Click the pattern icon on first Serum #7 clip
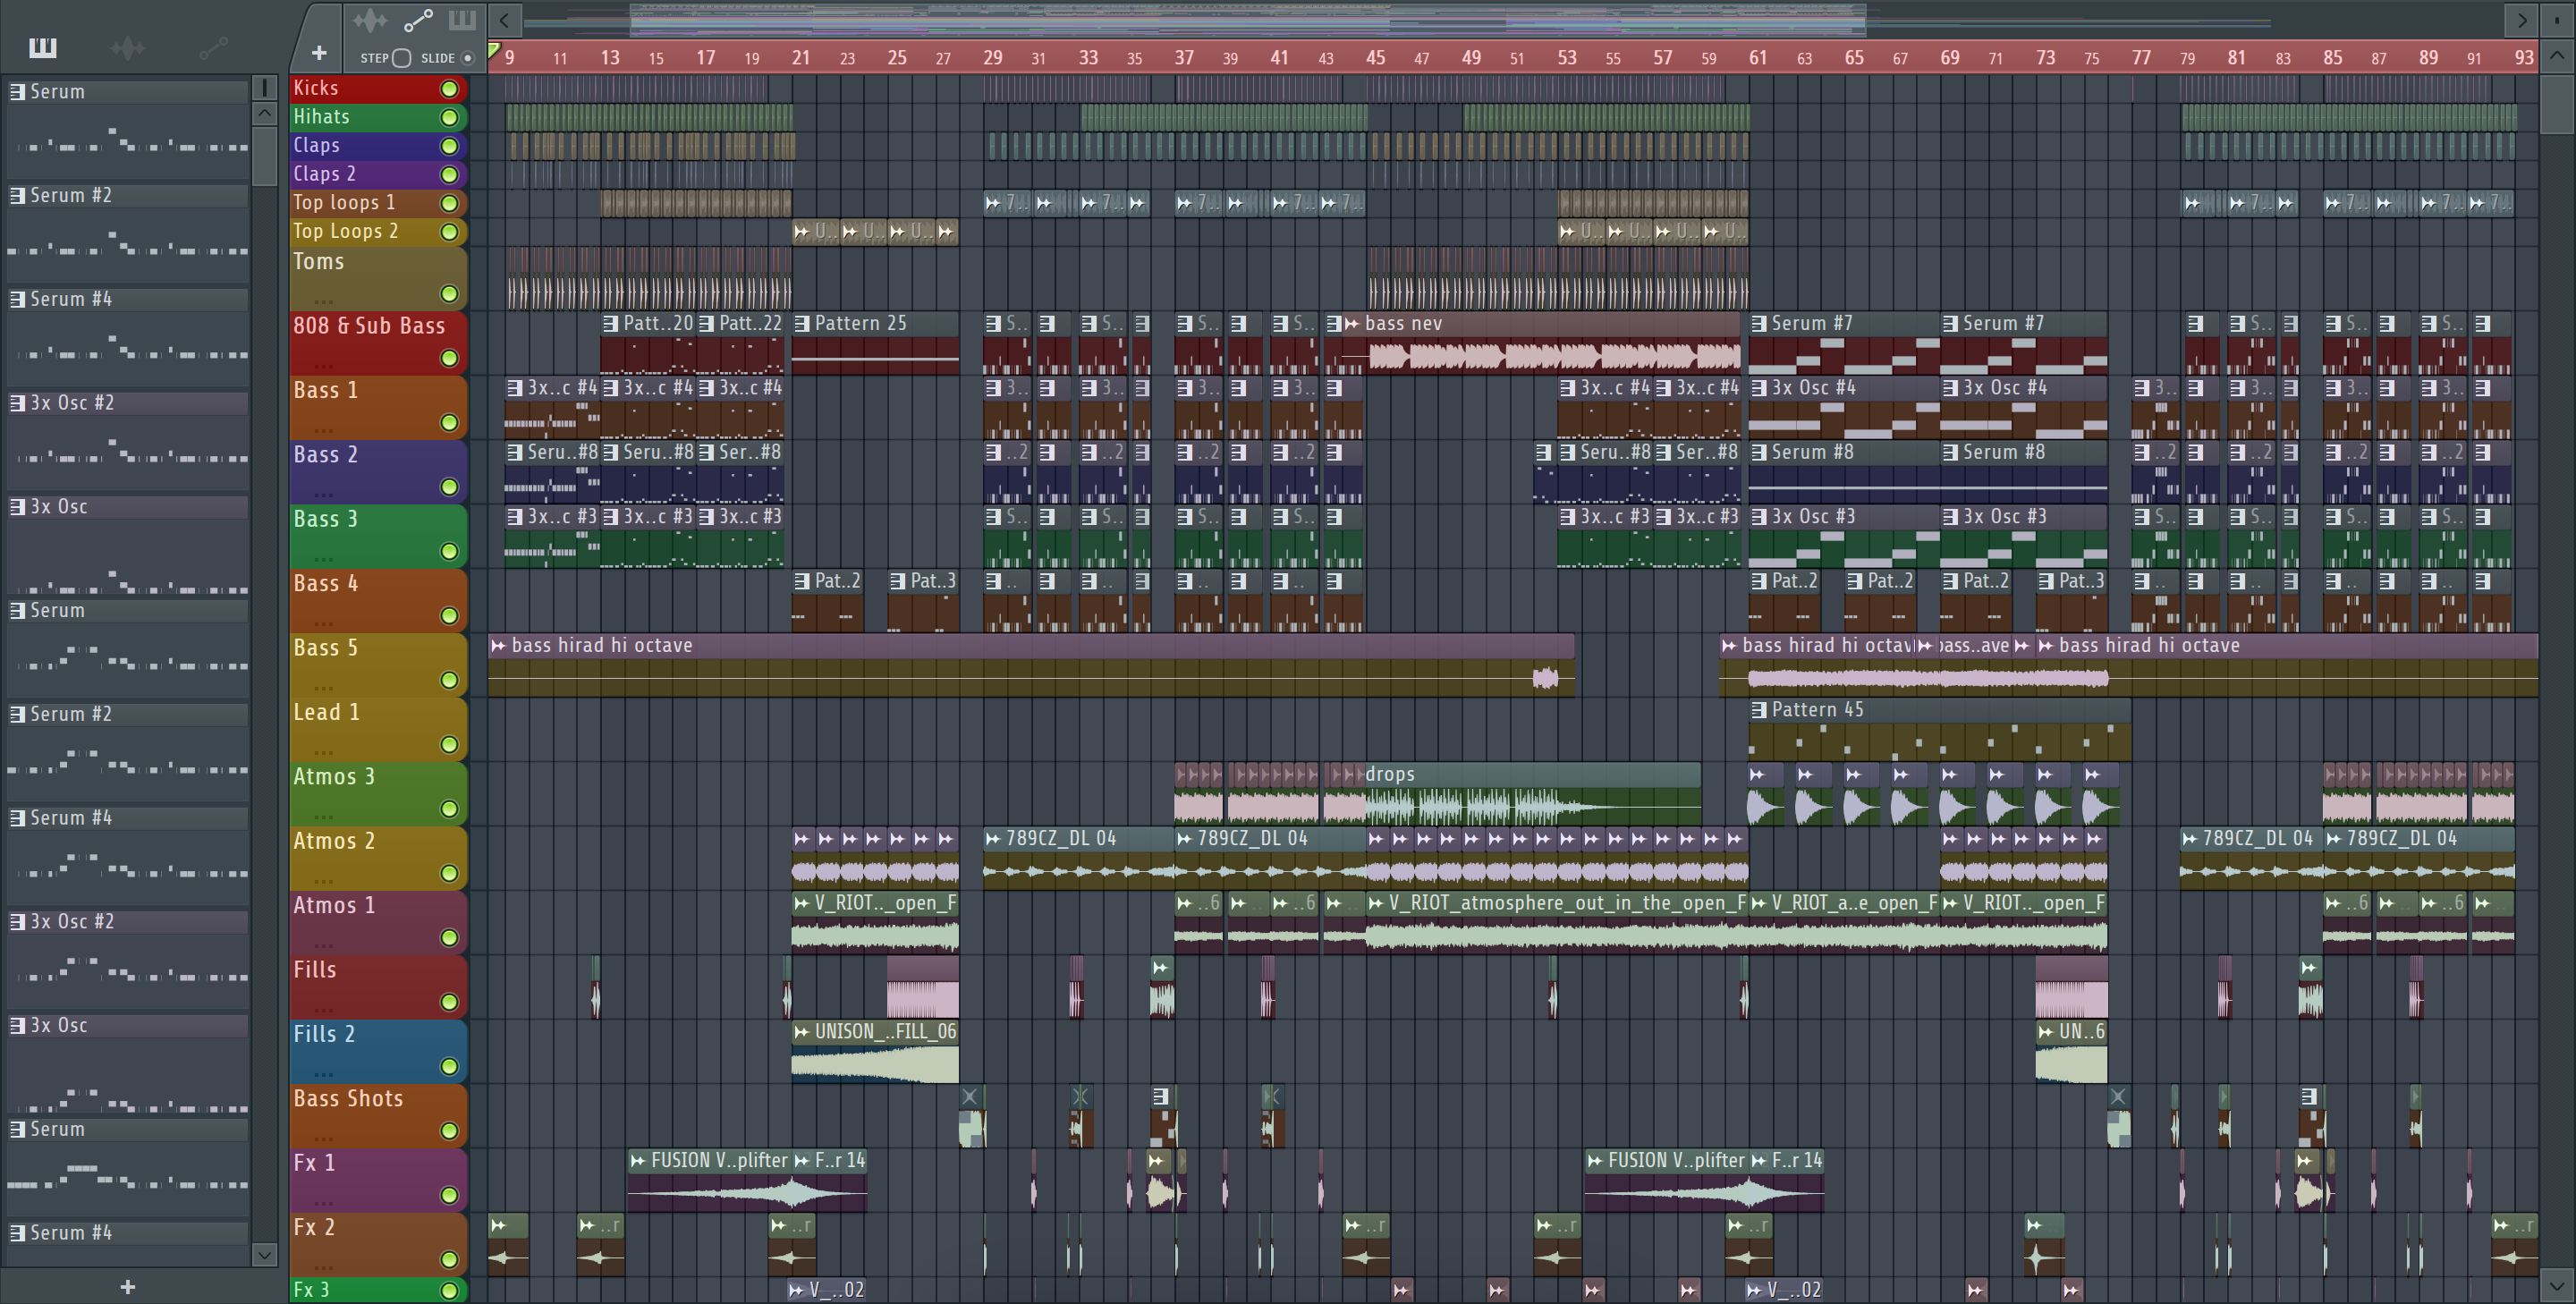The width and height of the screenshot is (2576, 1304). click(1758, 324)
